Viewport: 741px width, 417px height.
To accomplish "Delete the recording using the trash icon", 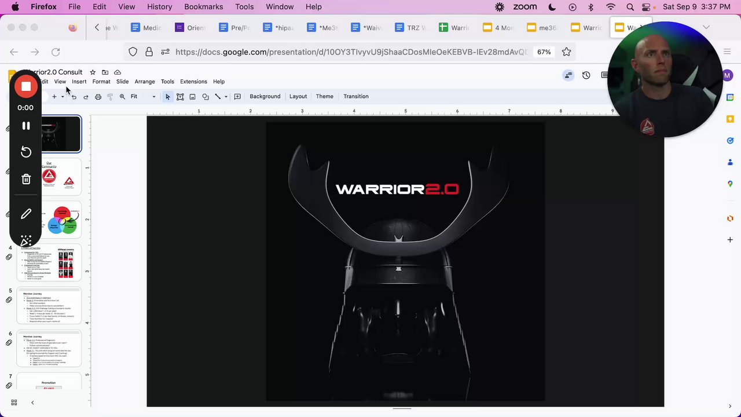I will pos(26,180).
